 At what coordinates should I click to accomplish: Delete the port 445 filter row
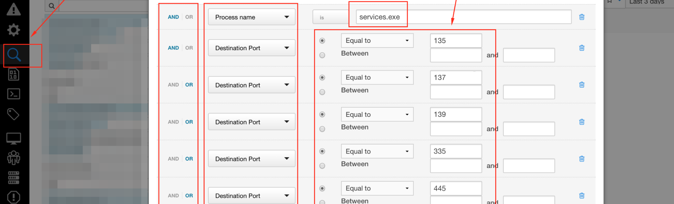click(x=582, y=196)
